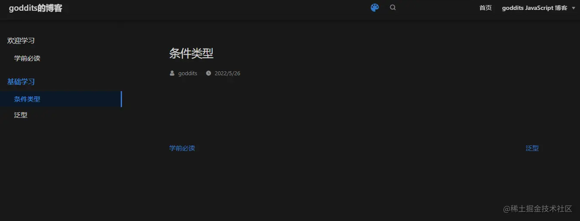The width and height of the screenshot is (580, 221).
Task: Click the magnifier search icon
Action: click(x=393, y=7)
